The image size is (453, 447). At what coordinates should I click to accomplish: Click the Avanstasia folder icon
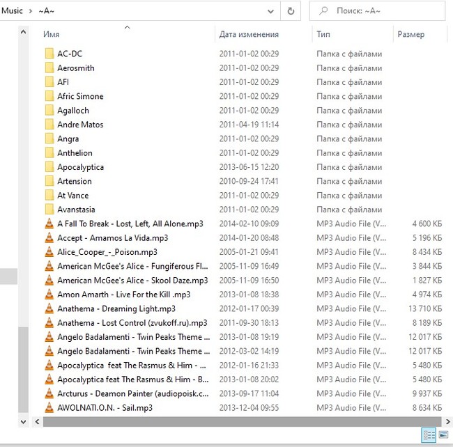click(49, 210)
